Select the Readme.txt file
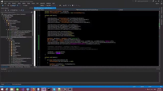163x91 pixels. [x=13, y=26]
